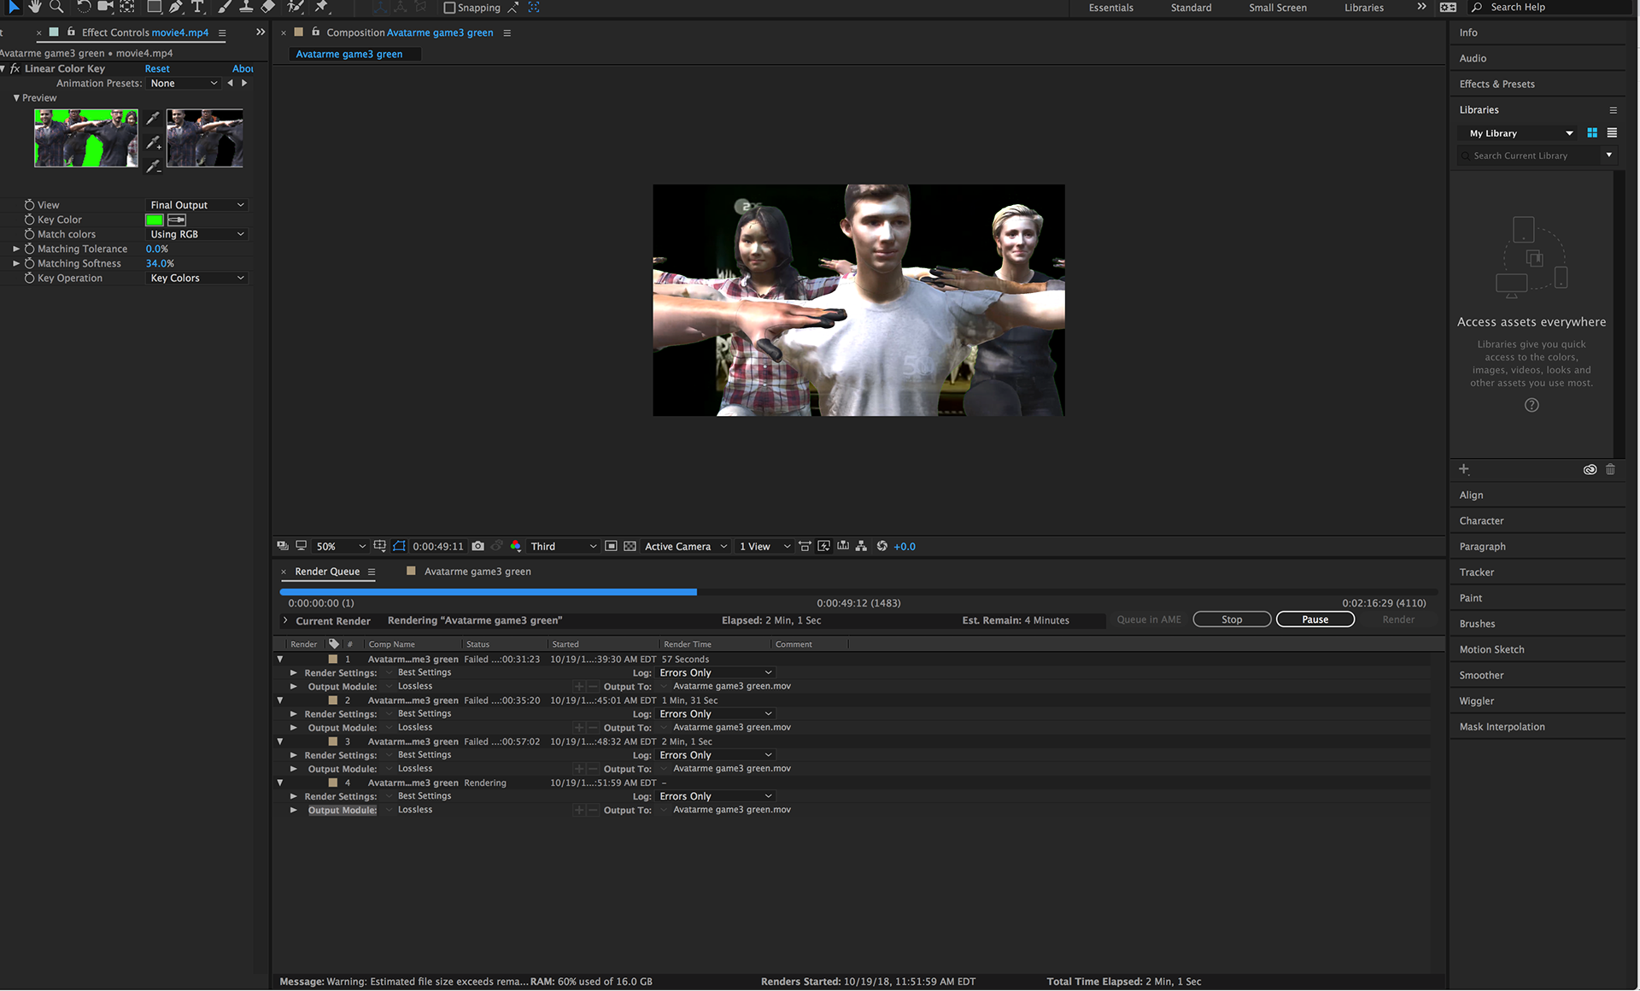Pick key color with the plain eyedropper
Screen dimensions: 1640x991
[x=153, y=118]
